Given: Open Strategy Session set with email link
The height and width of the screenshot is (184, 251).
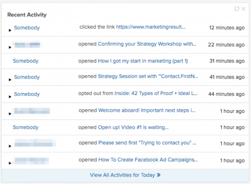Looking at the screenshot, I should pyautogui.click(x=148, y=76).
